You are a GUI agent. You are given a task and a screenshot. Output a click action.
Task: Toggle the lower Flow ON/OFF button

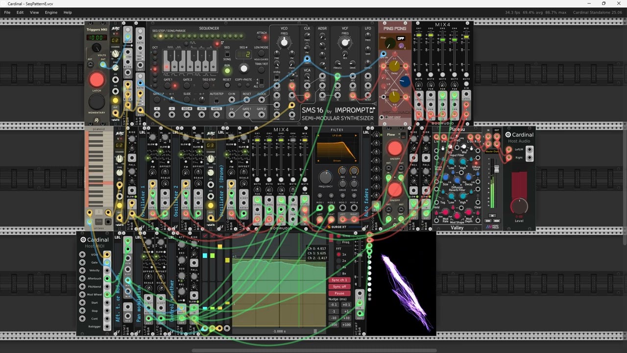(395, 189)
